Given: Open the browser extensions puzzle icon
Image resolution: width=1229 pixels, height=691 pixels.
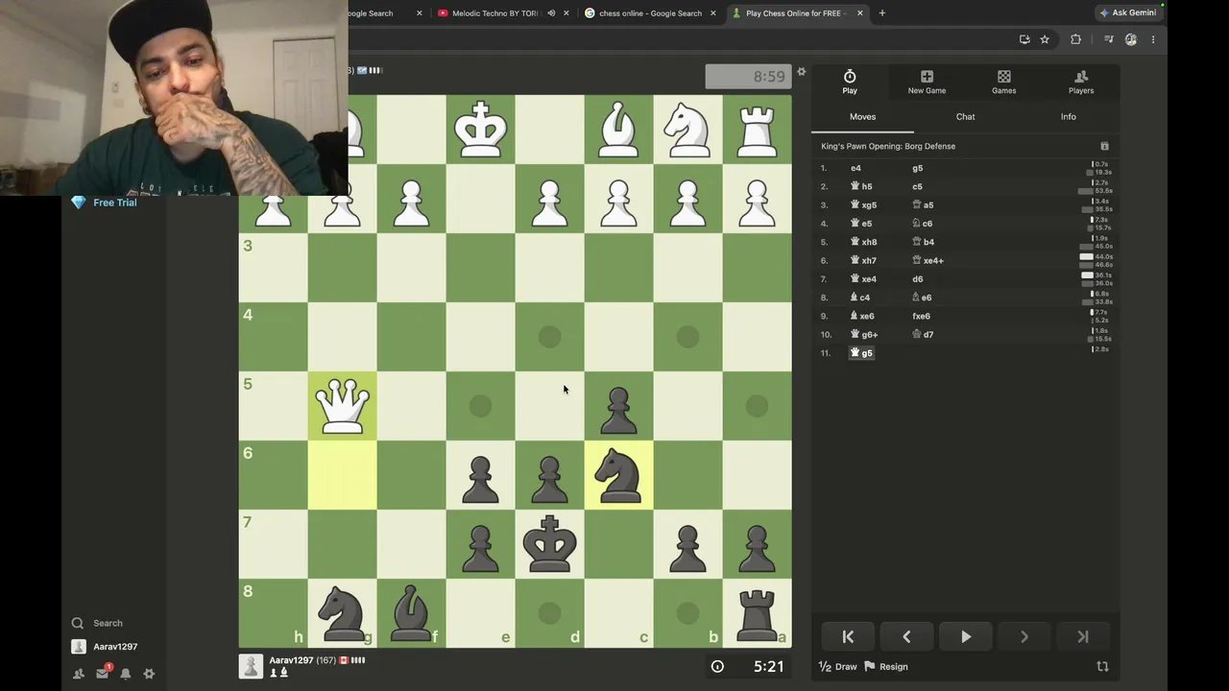Looking at the screenshot, I should point(1075,39).
